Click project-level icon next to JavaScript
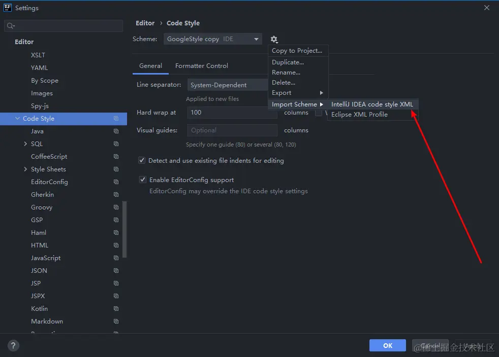Screen dimensions: 499x357 (x=116, y=258)
